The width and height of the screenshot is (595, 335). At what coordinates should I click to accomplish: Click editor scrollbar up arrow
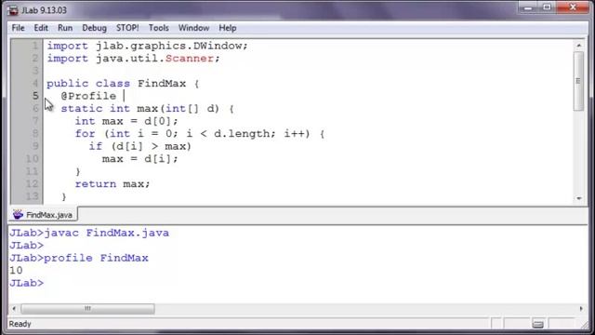click(578, 46)
